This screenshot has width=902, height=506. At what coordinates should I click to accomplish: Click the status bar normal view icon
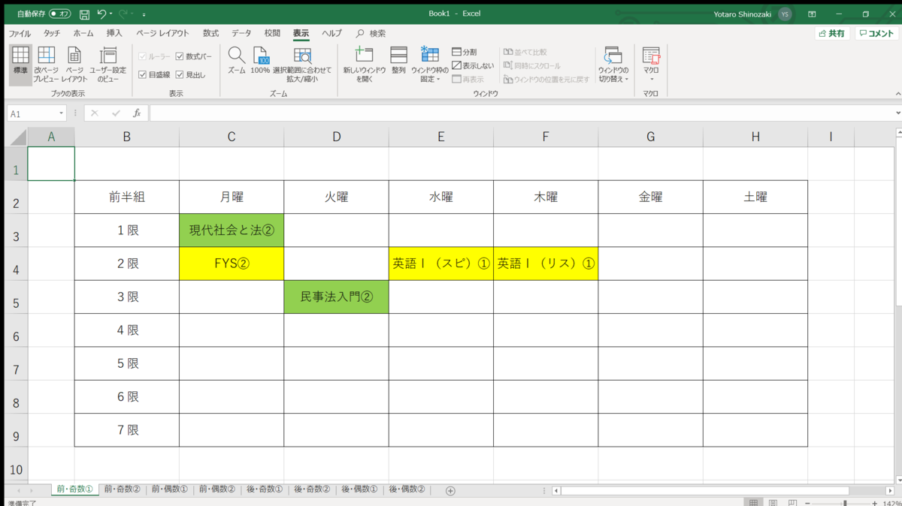[752, 502]
